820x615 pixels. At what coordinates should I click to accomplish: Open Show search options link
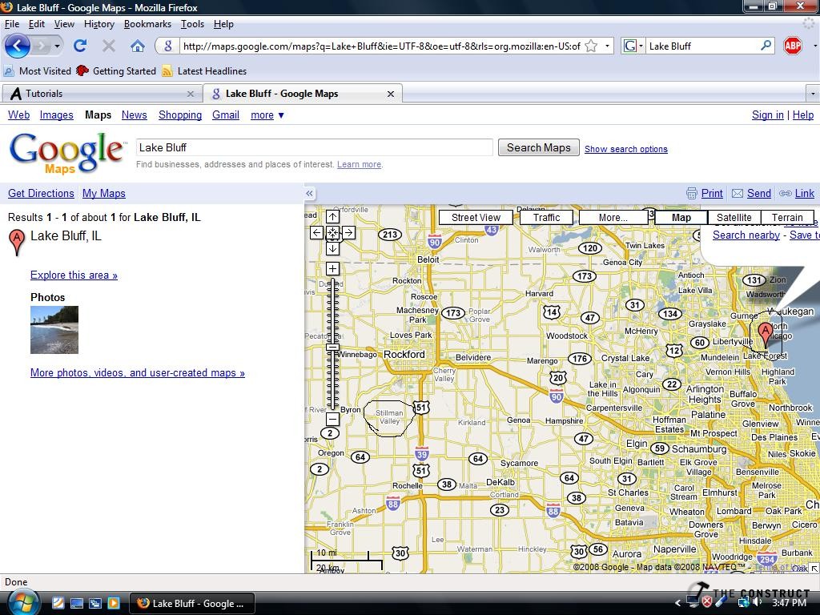point(626,149)
